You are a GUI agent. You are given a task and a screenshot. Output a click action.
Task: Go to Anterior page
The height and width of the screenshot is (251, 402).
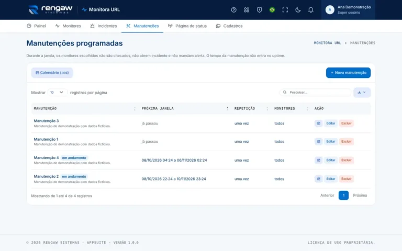tap(327, 196)
